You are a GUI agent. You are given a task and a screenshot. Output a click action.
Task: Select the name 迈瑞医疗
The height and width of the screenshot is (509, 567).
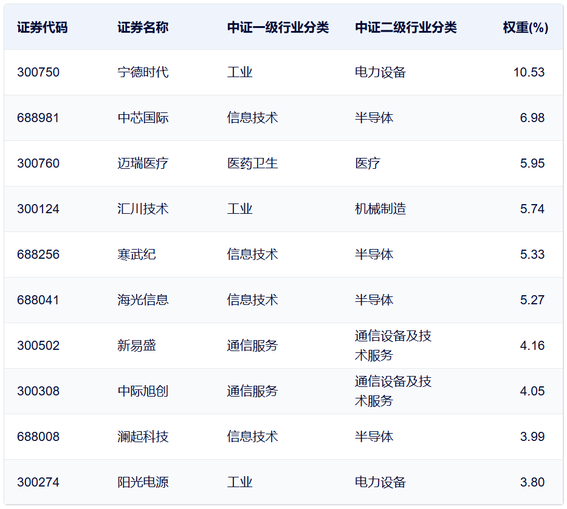pyautogui.click(x=143, y=163)
